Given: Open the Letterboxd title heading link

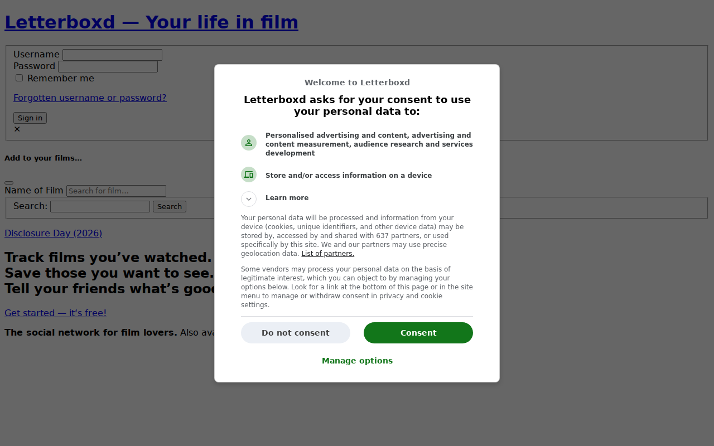Looking at the screenshot, I should [151, 22].
